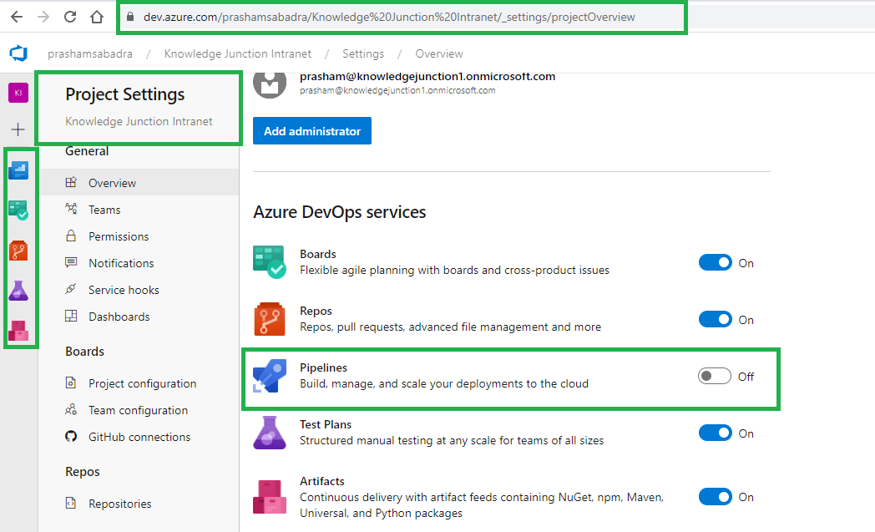875x532 pixels.
Task: Turn off the Boards service toggle
Action: (x=715, y=262)
